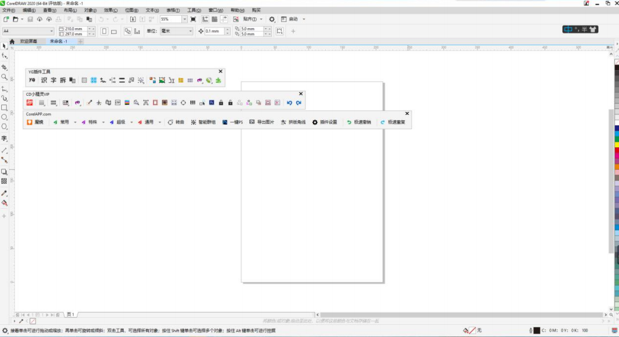Activate the Zoom magnifier tool
Viewport: 619px width, 337px height.
tap(4, 77)
